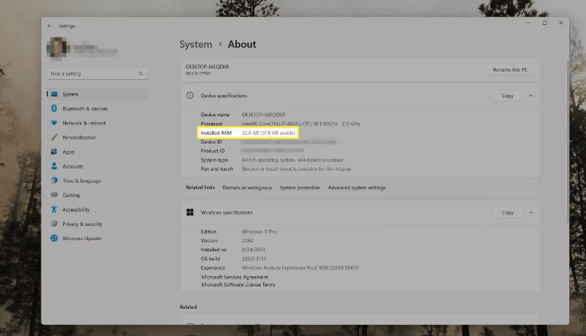Open the Apps icon in sidebar
Image resolution: width=586 pixels, height=336 pixels.
(x=54, y=152)
